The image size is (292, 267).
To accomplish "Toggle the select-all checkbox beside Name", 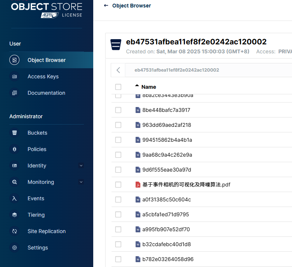I will 118,87.
